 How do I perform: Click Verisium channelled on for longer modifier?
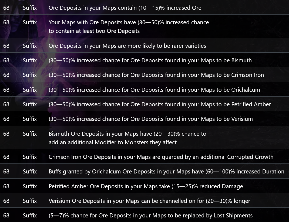tap(149, 201)
